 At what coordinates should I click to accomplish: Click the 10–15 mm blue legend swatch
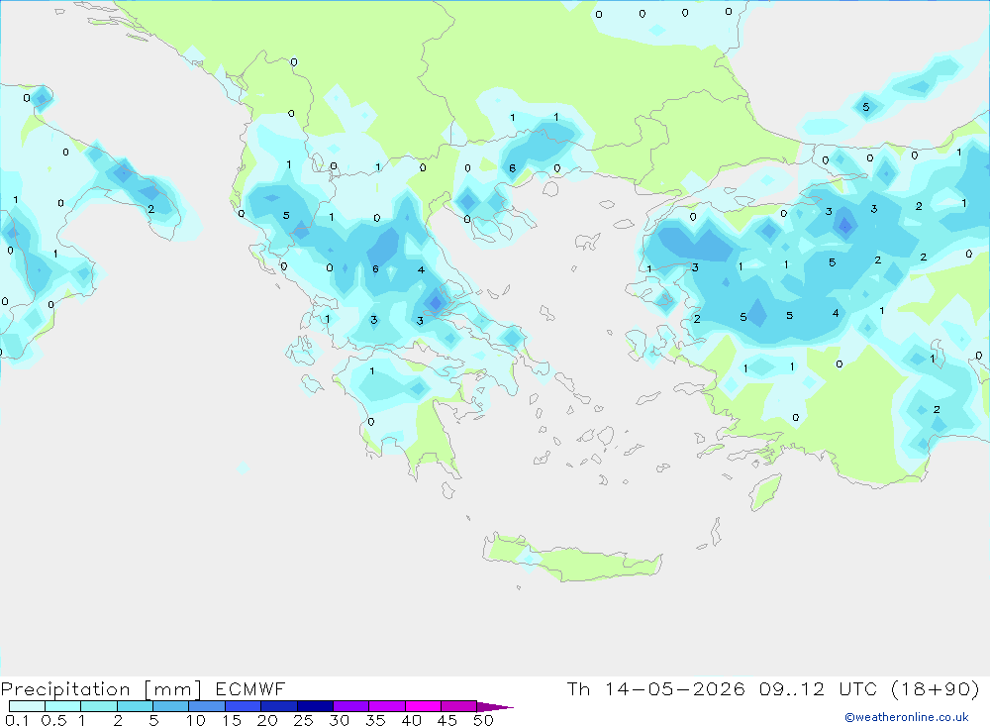tap(207, 706)
